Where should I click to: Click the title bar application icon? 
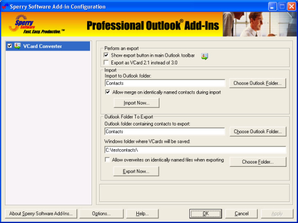click(x=5, y=7)
